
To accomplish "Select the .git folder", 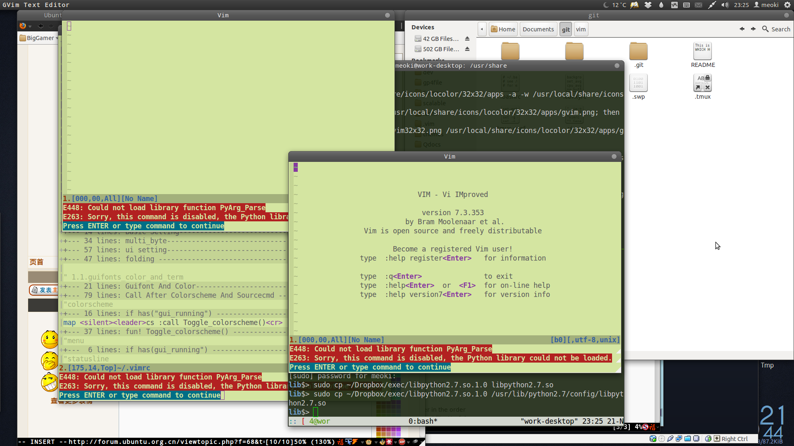I will point(639,55).
